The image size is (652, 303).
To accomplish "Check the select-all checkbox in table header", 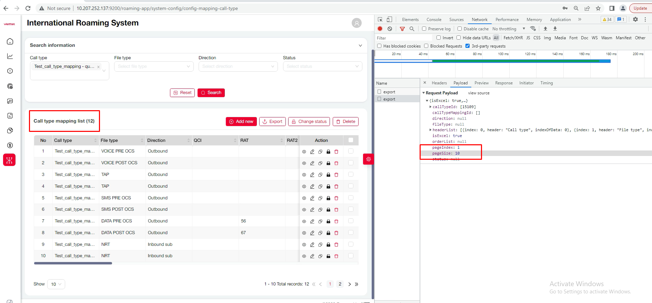I will (x=351, y=140).
